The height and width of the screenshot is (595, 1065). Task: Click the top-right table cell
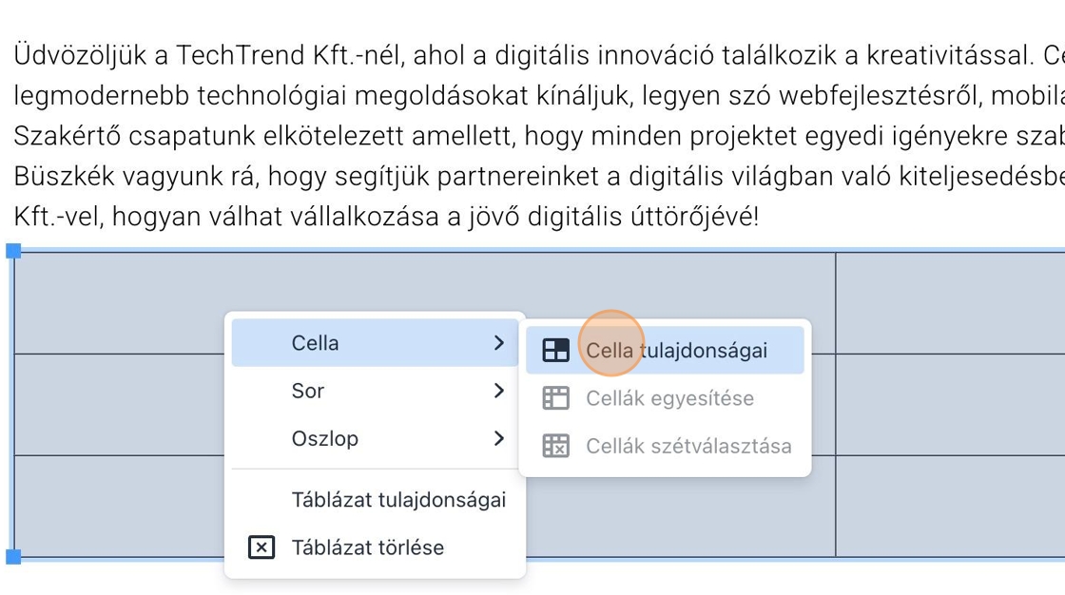point(949,302)
